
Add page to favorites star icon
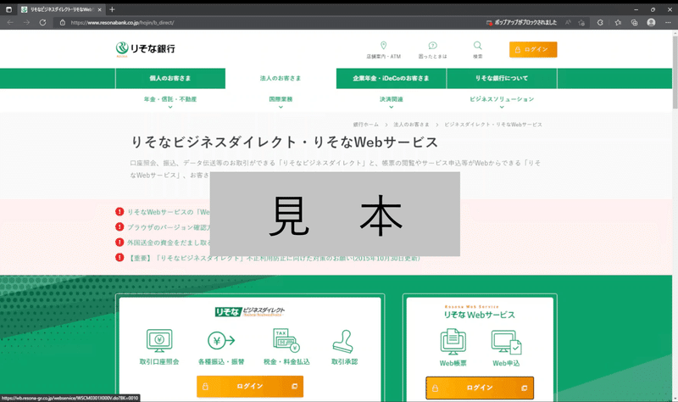581,23
